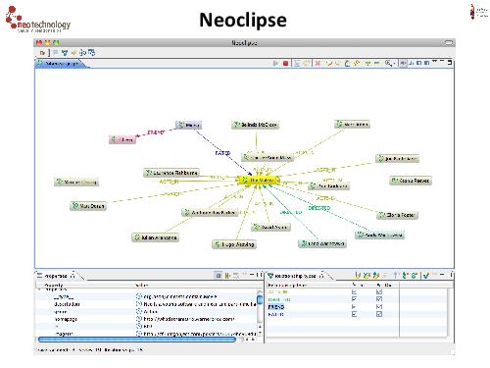This screenshot has width=490, height=368.
Task: Click the rightmost icon in the top main toolbar
Action: pos(91,52)
